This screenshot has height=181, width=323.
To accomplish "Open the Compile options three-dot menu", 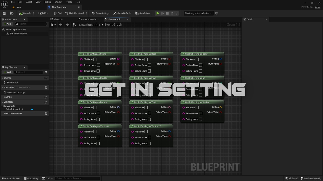I will [34, 13].
